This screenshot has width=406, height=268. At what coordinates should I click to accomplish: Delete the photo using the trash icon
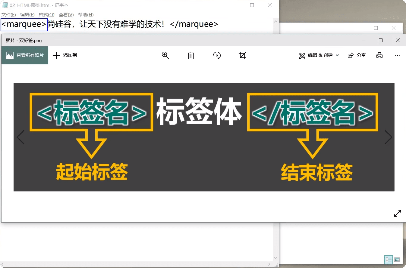tap(191, 55)
